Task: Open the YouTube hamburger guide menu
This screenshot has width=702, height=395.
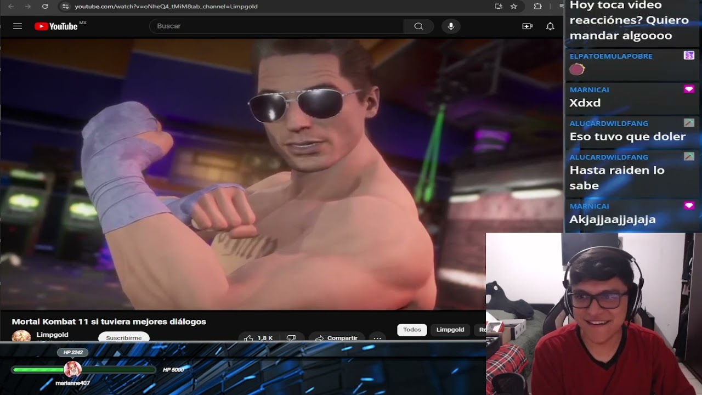Action: [18, 26]
